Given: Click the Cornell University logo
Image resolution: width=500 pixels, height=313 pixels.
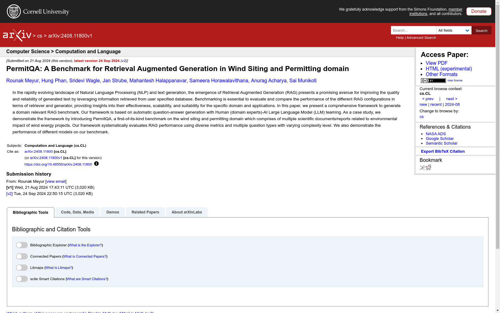Looking at the screenshot, I should [38, 12].
